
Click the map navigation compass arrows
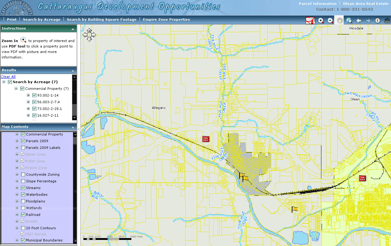click(89, 35)
